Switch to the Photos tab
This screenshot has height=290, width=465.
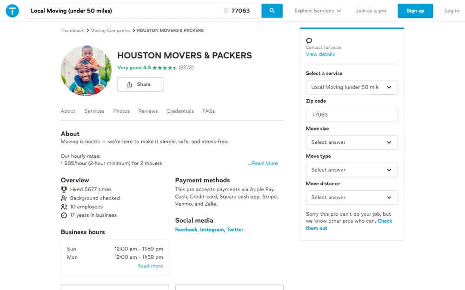click(x=121, y=111)
